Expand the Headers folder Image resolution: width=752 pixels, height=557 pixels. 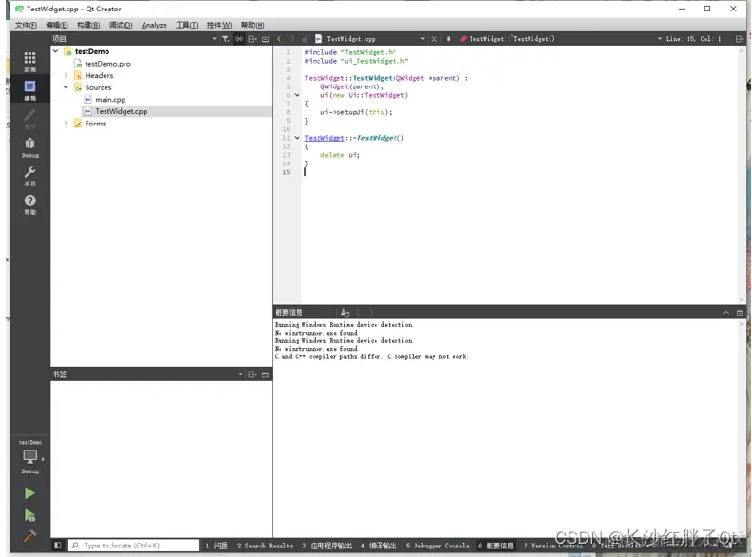66,75
